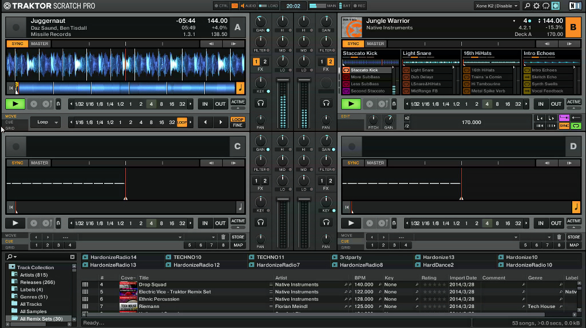Image resolution: width=586 pixels, height=328 pixels.
Task: Click the Cue button on Deck A
Action: (34, 104)
